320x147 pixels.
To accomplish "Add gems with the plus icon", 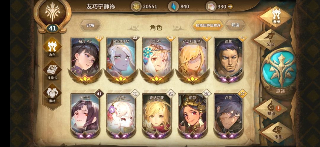I will click(230, 6).
